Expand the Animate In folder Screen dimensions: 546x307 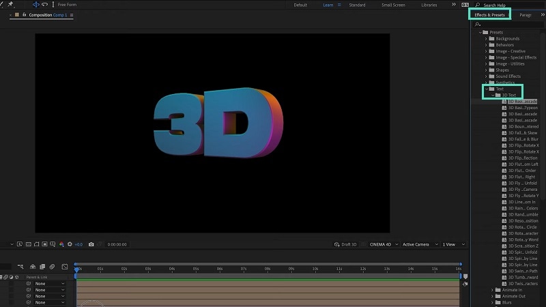point(492,290)
